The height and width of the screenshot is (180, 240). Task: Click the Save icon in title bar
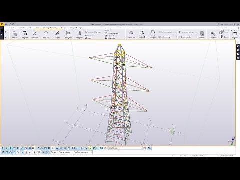[6, 24]
